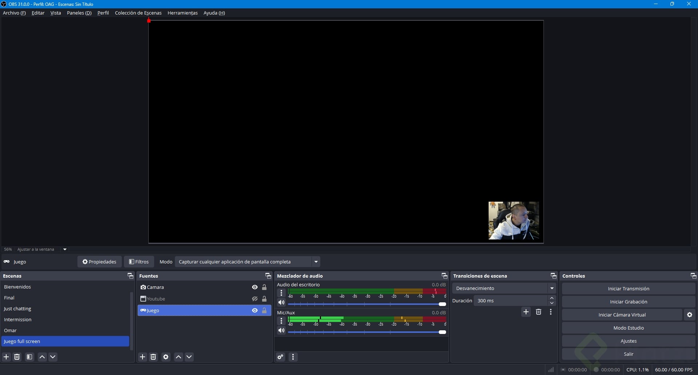The image size is (698, 375).
Task: Open the preview zoom scaling dropdown arrow
Action: pyautogui.click(x=65, y=250)
